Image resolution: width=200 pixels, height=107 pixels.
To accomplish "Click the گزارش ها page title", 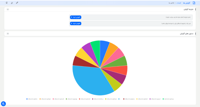I will pyautogui.click(x=186, y=3).
